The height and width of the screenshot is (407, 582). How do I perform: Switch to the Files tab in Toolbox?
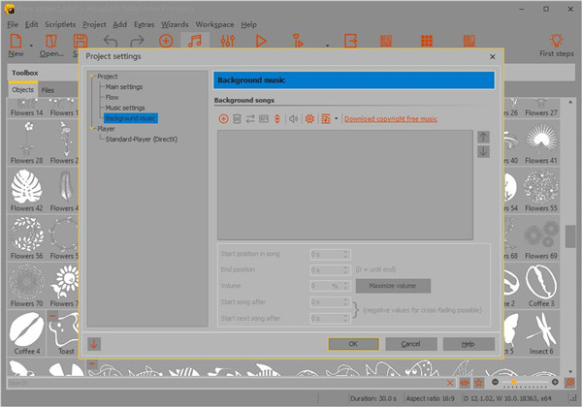tap(48, 90)
